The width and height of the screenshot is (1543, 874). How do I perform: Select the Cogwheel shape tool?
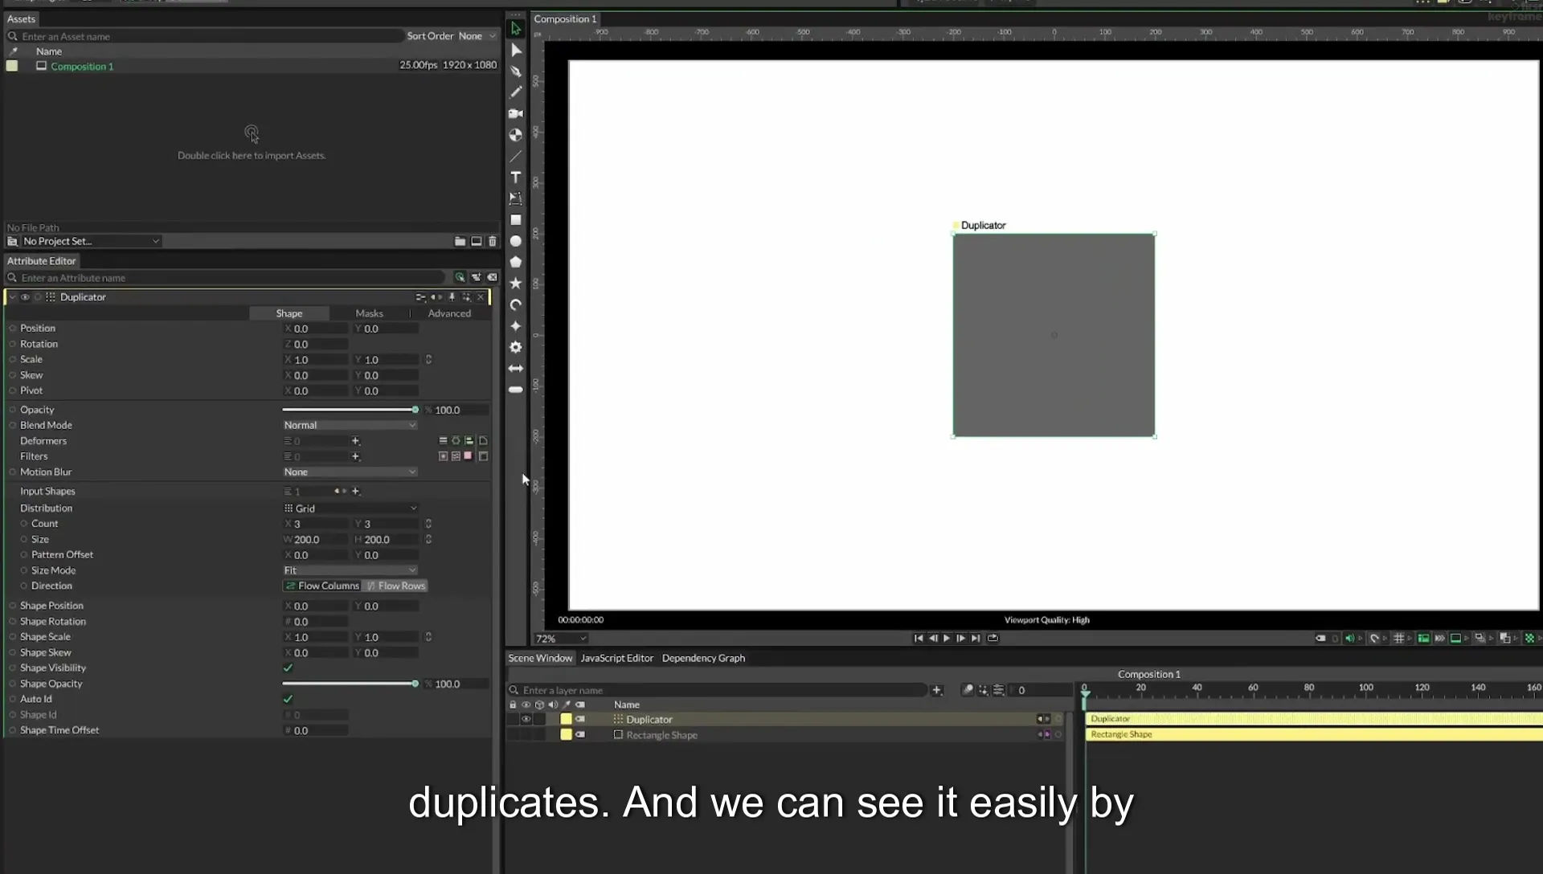pyautogui.click(x=516, y=347)
